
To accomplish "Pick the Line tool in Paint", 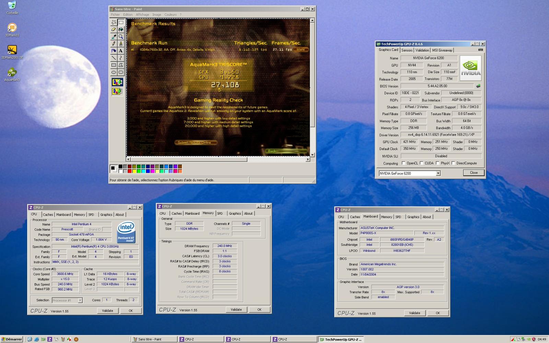I will coord(114,58).
